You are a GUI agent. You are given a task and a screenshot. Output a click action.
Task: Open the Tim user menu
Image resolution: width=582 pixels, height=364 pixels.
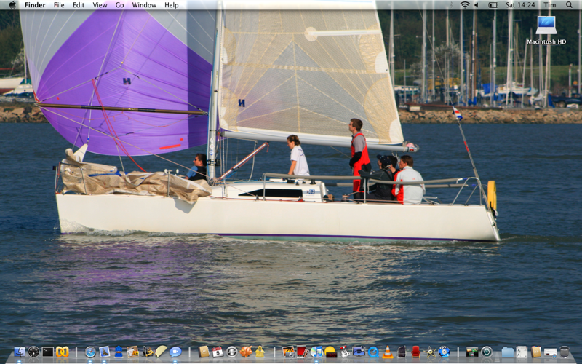coord(550,5)
